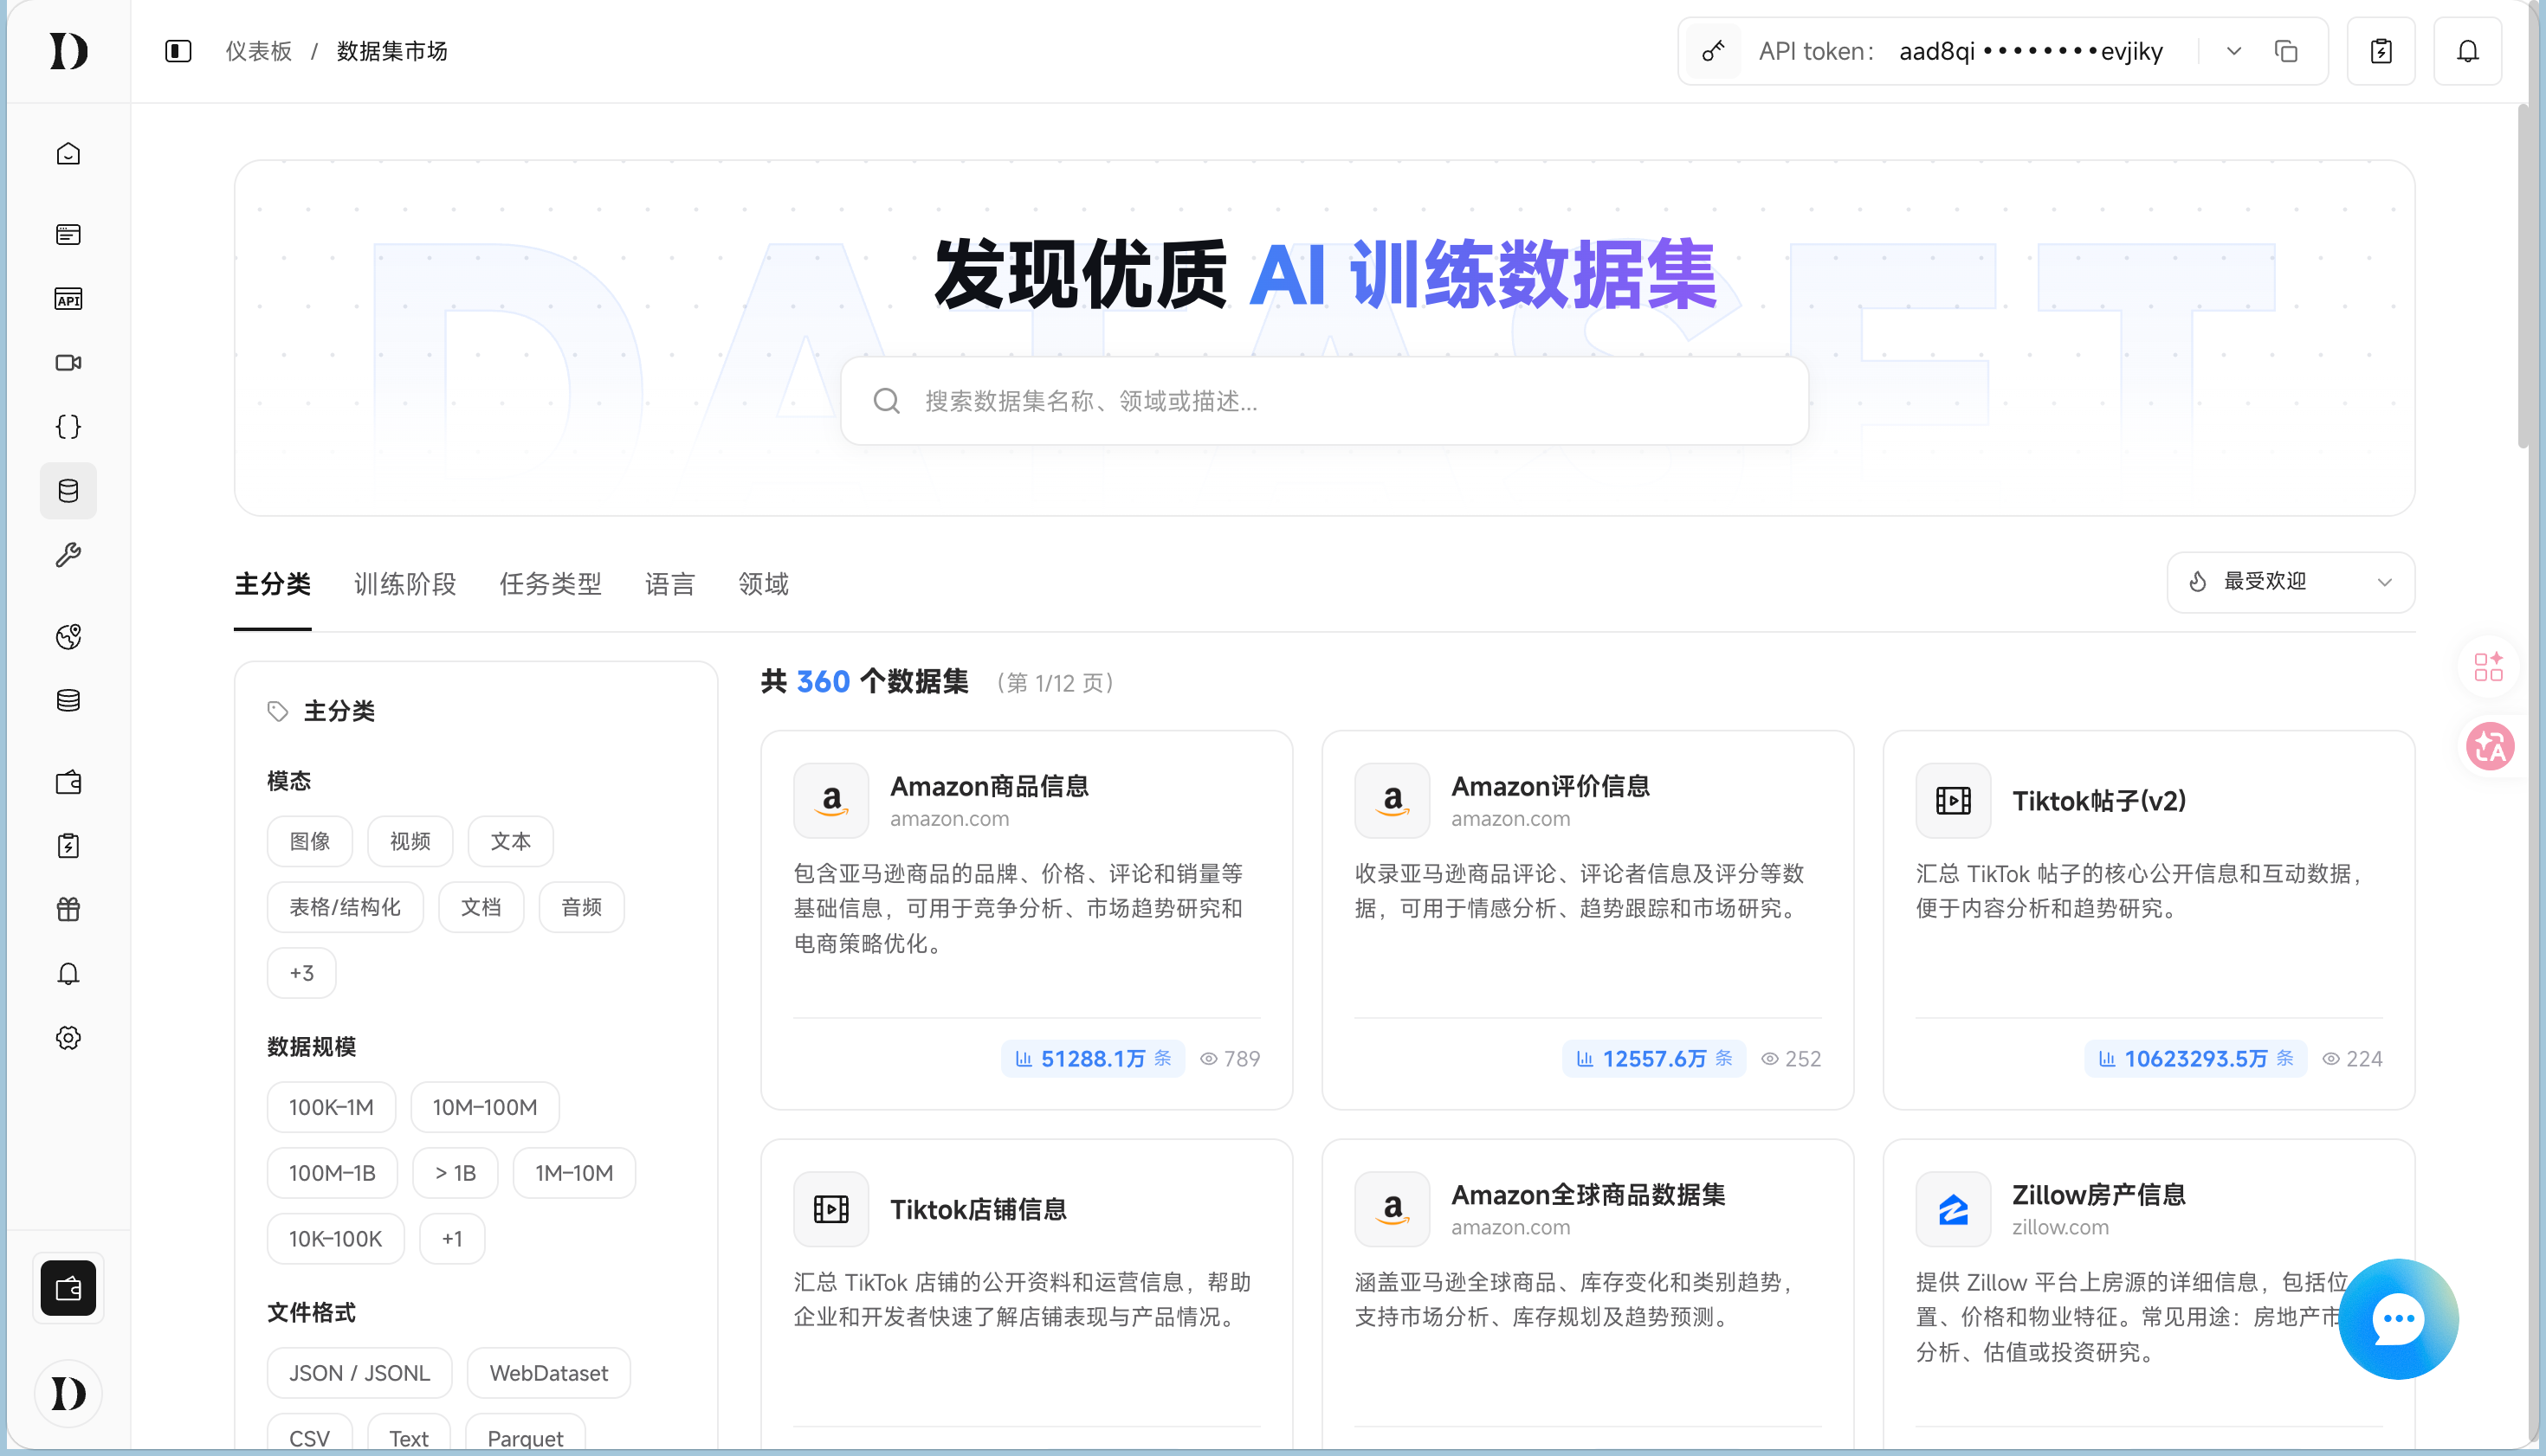Open the Zillow房产信息 dataset card
Image resolution: width=2546 pixels, height=1456 pixels.
2149,1294
